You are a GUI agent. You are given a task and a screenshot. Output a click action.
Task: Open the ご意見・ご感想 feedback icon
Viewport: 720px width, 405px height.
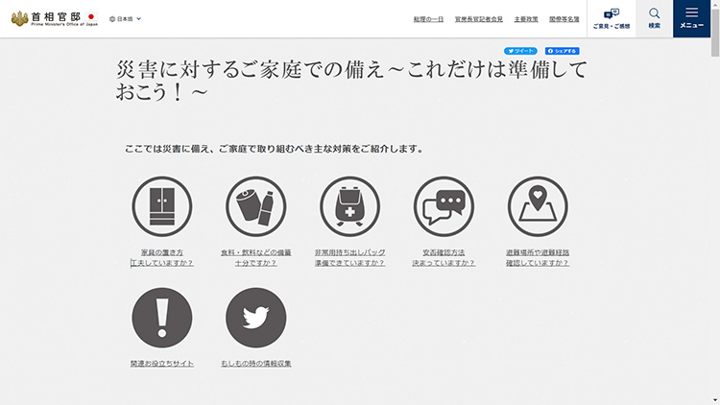[612, 18]
